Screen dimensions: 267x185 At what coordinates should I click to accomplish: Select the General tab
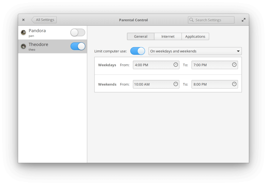pos(141,36)
